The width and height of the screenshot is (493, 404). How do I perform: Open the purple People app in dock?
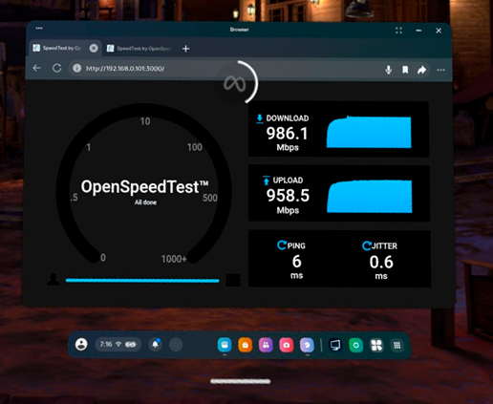(266, 345)
